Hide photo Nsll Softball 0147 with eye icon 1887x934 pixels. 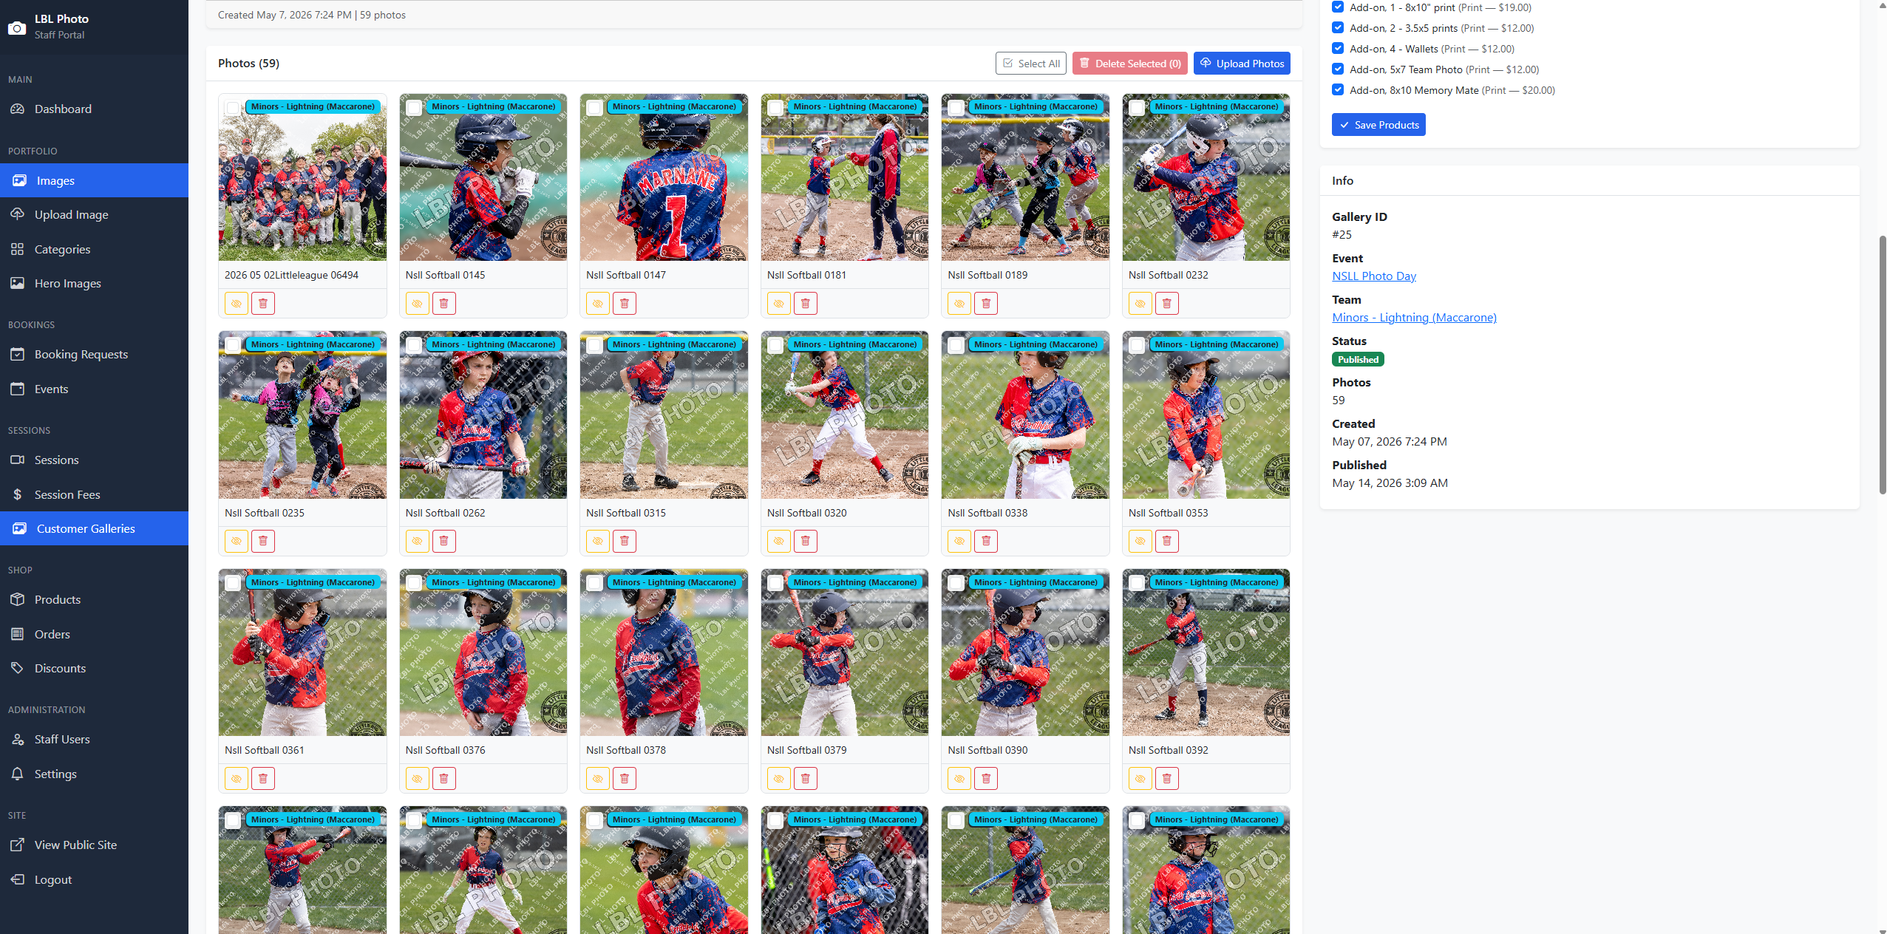click(x=598, y=304)
